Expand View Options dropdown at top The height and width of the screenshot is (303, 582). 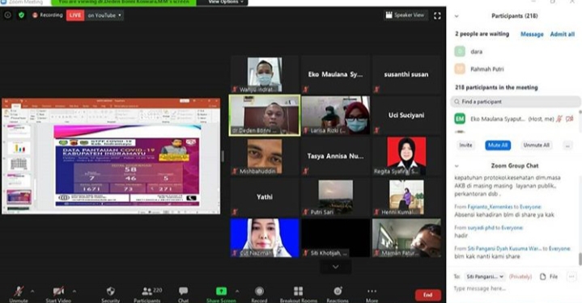click(x=226, y=2)
